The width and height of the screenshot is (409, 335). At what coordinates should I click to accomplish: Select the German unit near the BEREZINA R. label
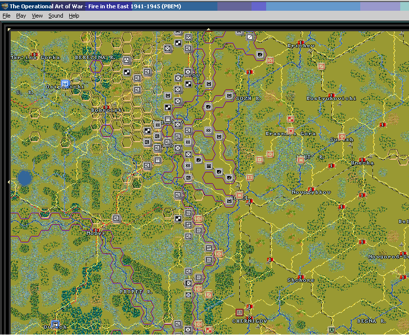127,61
